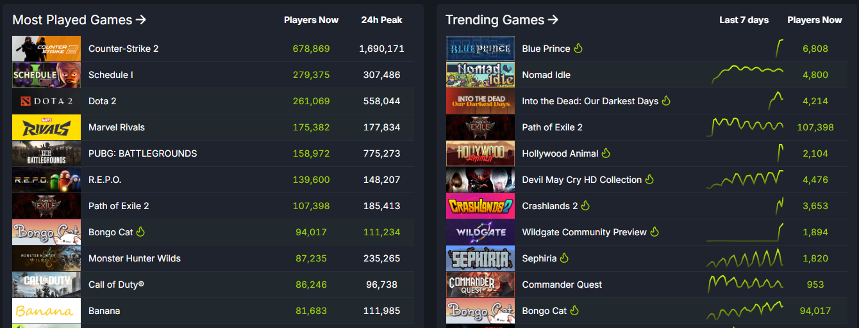This screenshot has height=328, width=859.
Task: Click the Players Now header in Trending Games
Action: click(815, 20)
